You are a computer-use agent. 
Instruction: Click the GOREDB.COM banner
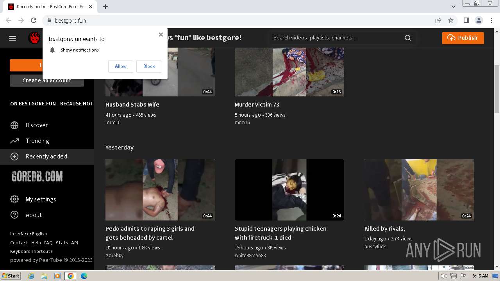click(x=37, y=176)
